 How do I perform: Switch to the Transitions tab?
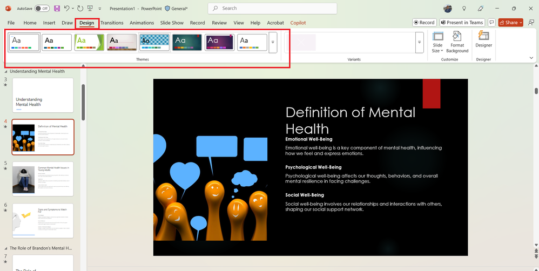coord(112,23)
